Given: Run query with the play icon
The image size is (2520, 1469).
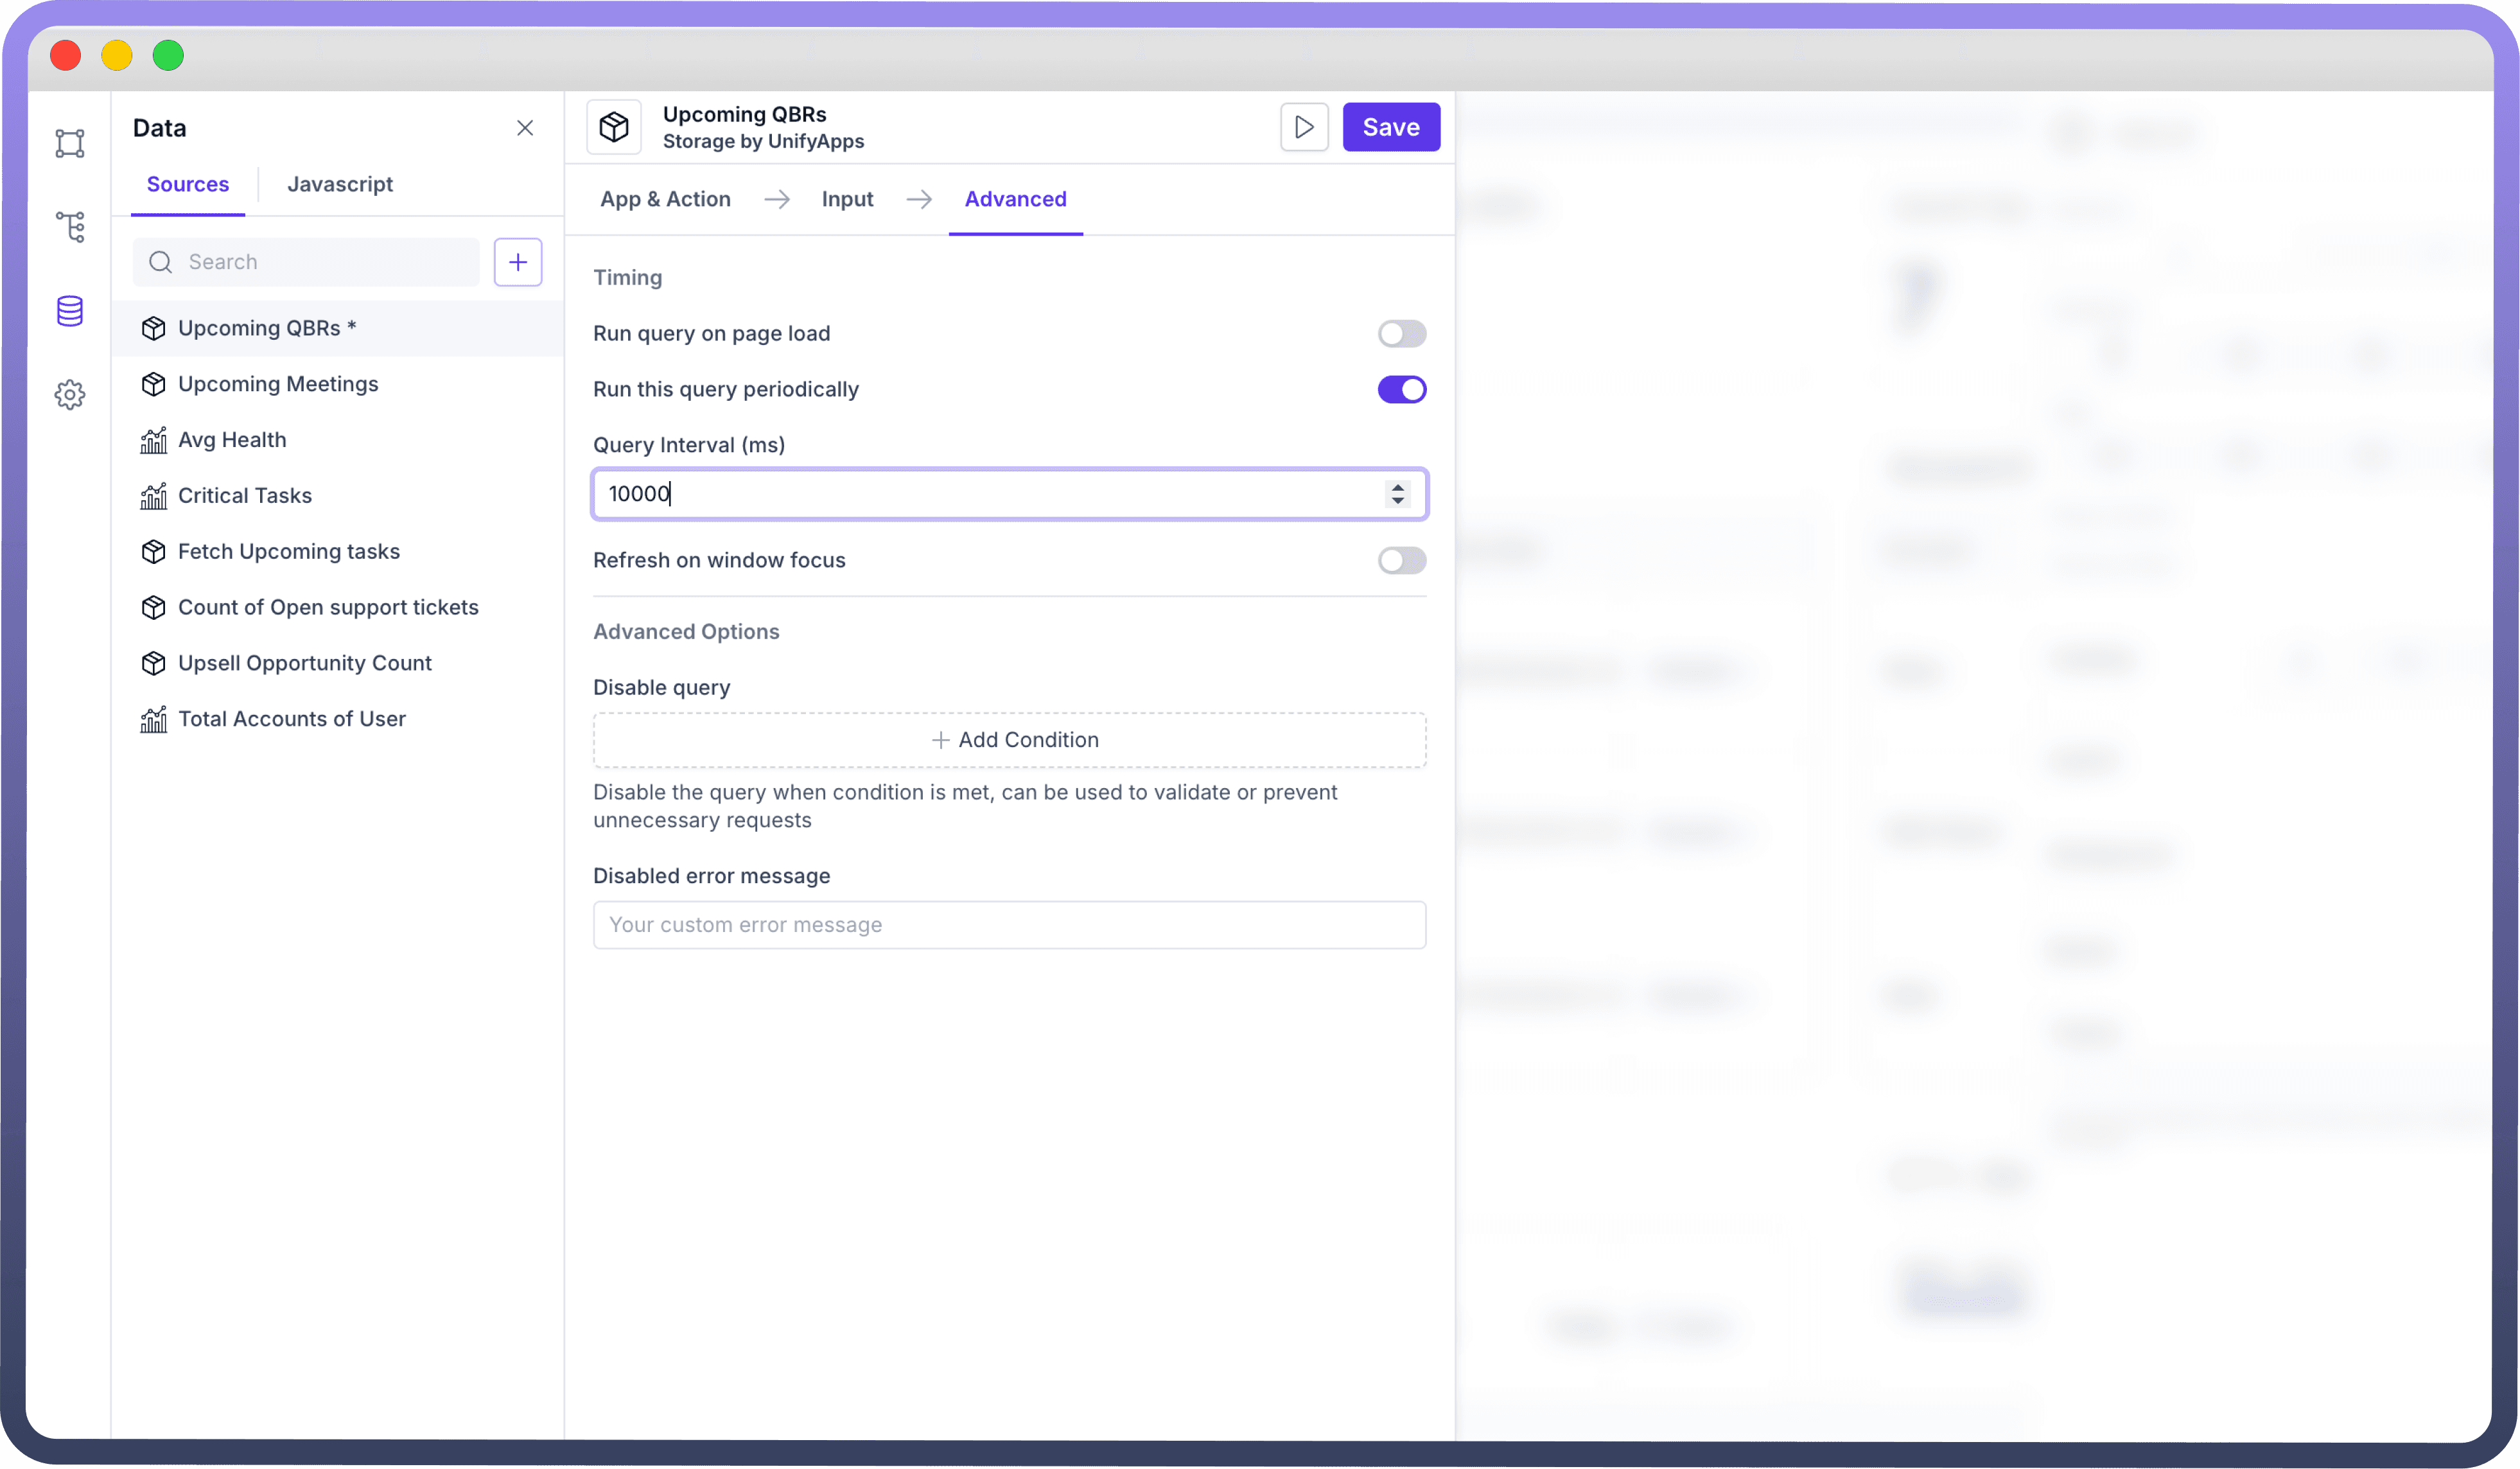Looking at the screenshot, I should (1304, 127).
